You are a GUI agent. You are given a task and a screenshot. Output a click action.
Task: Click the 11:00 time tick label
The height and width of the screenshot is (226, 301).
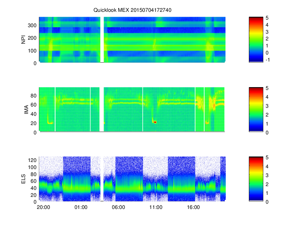tap(156, 208)
